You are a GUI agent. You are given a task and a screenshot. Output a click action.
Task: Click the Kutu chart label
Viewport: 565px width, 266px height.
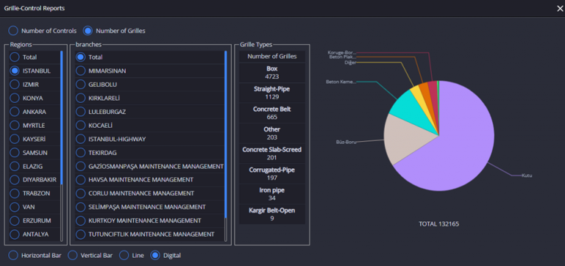coord(527,176)
